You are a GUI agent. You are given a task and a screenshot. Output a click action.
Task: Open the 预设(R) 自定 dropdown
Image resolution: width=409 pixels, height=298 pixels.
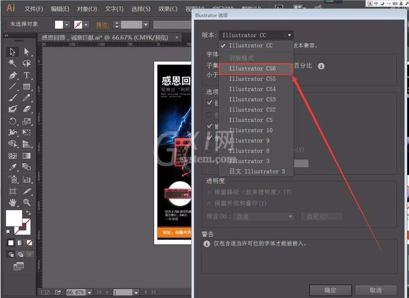pyautogui.click(x=263, y=216)
